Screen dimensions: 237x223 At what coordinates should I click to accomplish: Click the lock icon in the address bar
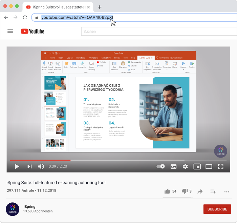(x=37, y=18)
